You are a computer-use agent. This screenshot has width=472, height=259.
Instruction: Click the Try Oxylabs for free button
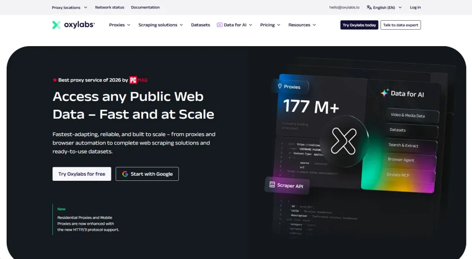tap(82, 174)
